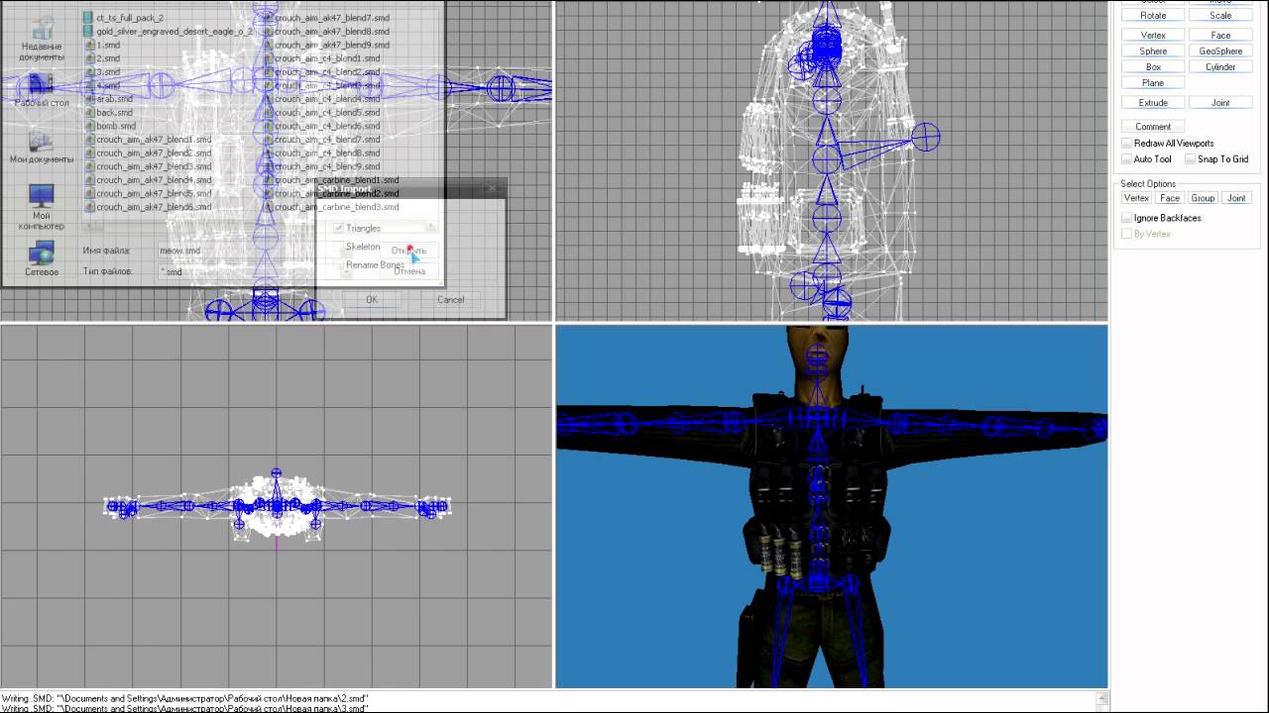Screen dimensions: 1269x713
Task: Click the icon beside crouch_aim_ak47_blend1.smd
Action: click(x=89, y=140)
